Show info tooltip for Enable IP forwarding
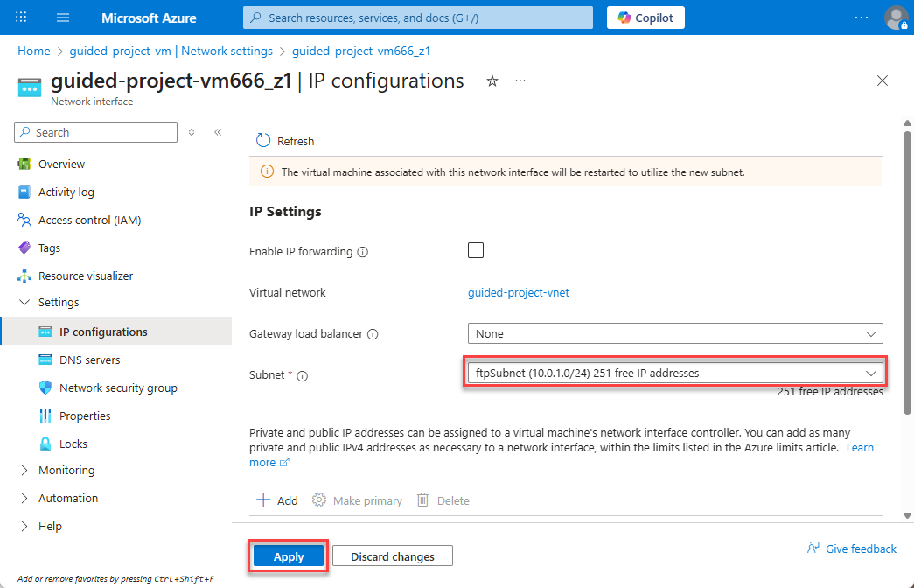 [x=363, y=252]
